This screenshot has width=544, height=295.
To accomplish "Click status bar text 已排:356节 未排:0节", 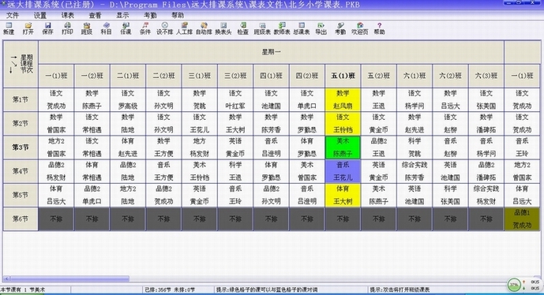I will point(170,289).
